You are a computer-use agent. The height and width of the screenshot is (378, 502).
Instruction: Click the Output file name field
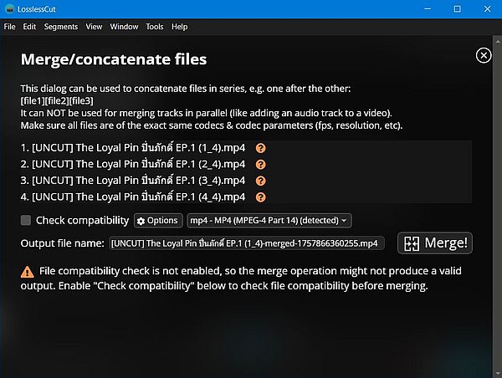(x=246, y=243)
